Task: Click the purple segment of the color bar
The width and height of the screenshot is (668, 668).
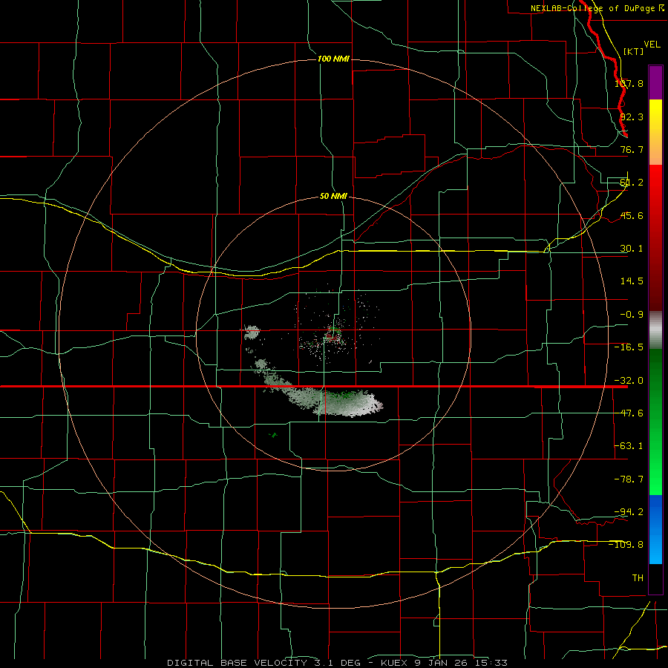Action: coord(655,82)
